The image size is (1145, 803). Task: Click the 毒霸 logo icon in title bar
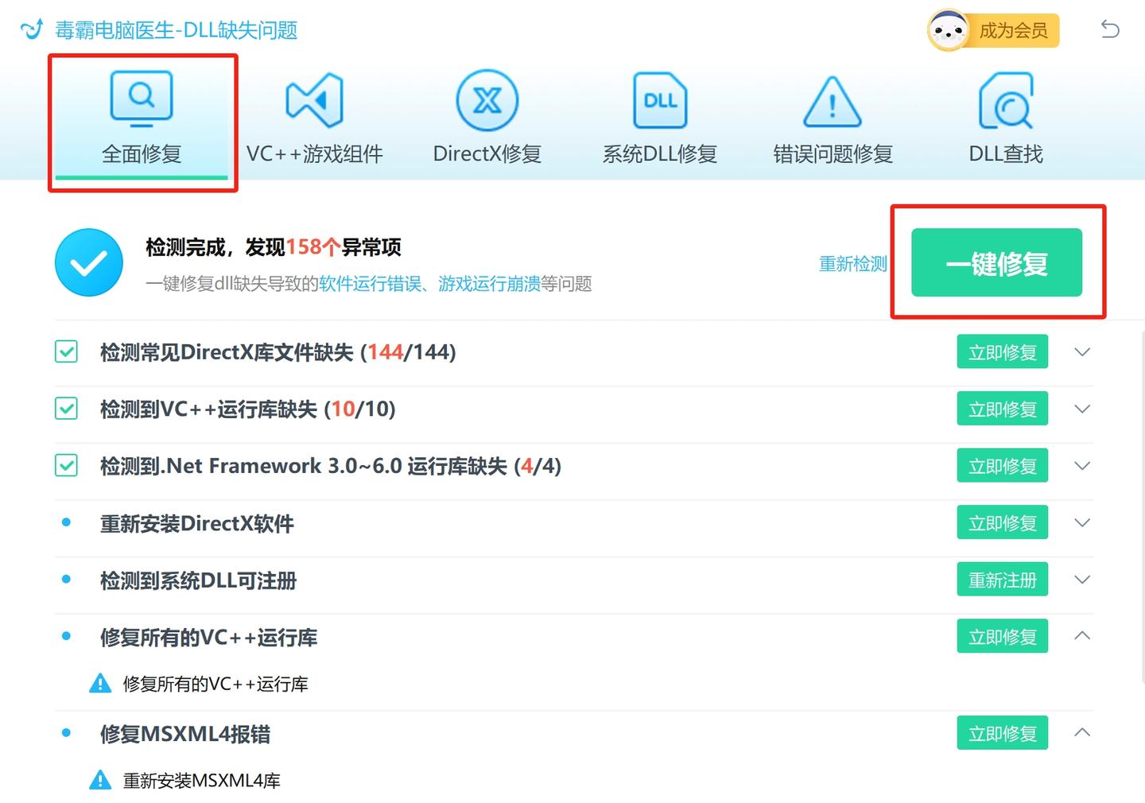pos(33,29)
